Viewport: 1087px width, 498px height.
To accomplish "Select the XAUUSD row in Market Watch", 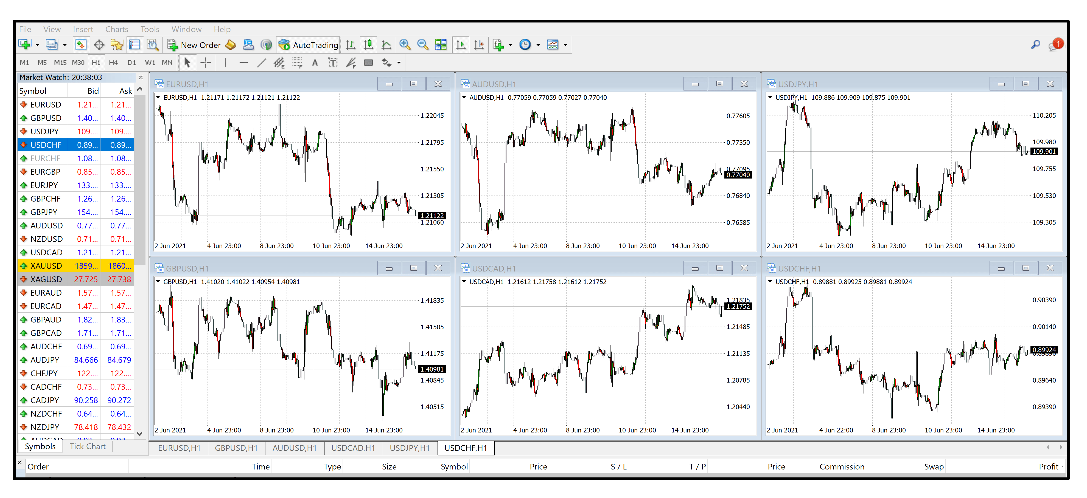I will [76, 266].
